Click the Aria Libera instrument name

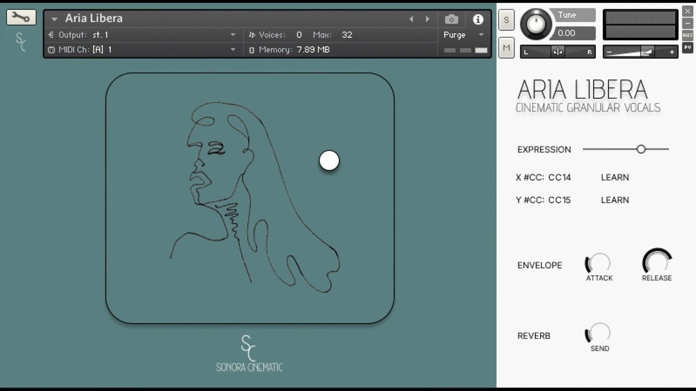tap(94, 18)
